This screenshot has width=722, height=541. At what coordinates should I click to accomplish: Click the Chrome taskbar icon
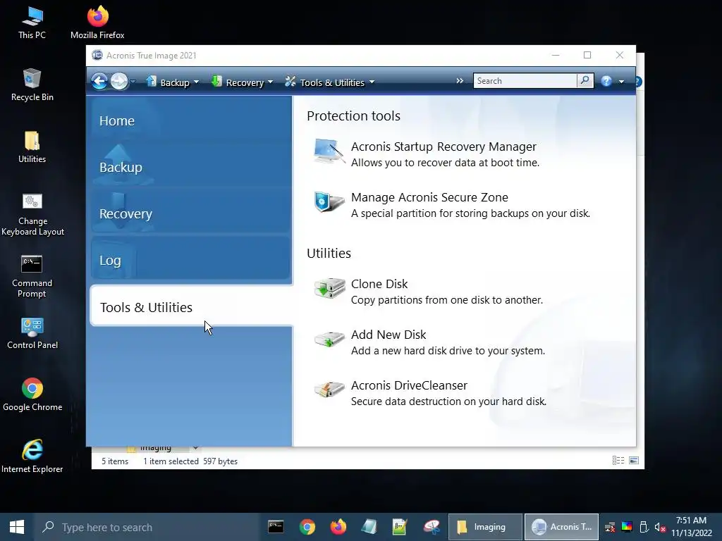point(307,527)
